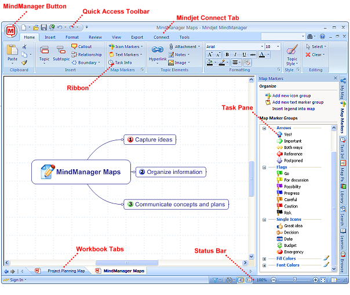The width and height of the screenshot is (350, 295).
Task: Click the Sign In button in status bar
Action: click(x=15, y=280)
